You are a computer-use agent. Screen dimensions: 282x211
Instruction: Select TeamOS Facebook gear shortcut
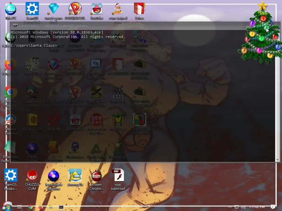(x=11, y=179)
